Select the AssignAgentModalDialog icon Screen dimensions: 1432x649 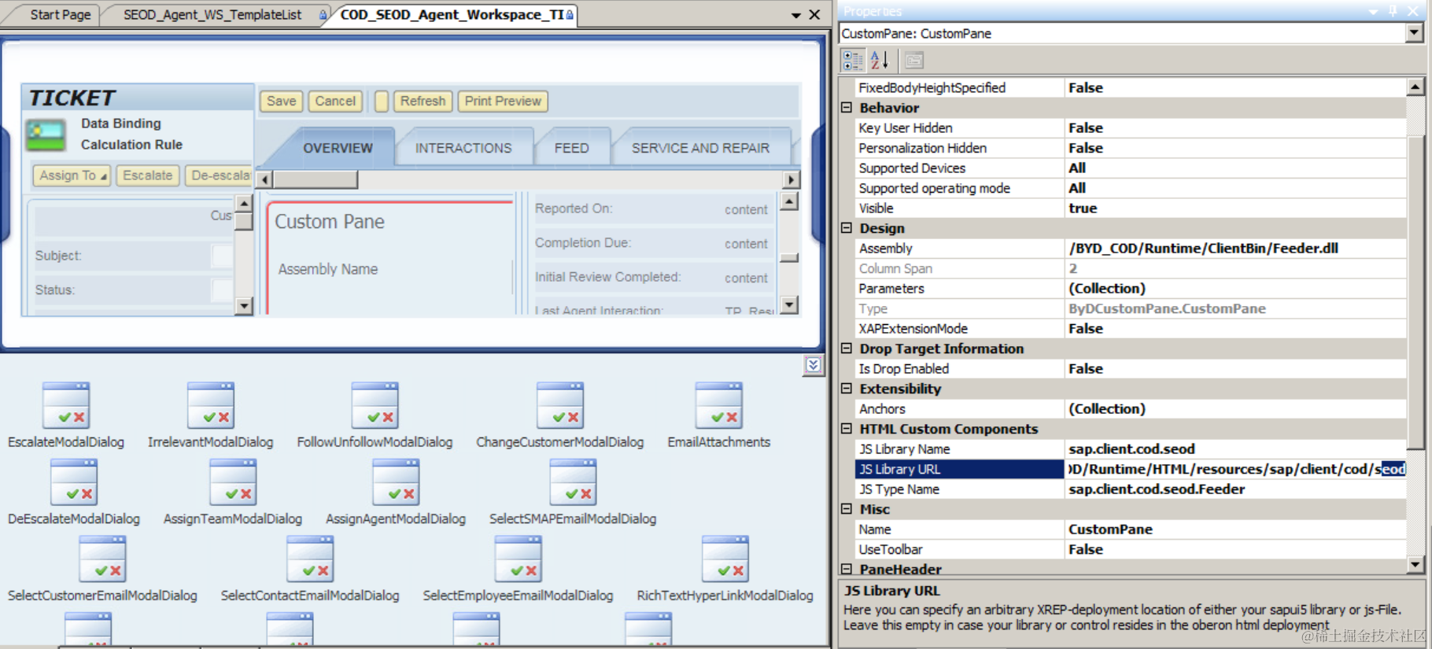coord(396,481)
